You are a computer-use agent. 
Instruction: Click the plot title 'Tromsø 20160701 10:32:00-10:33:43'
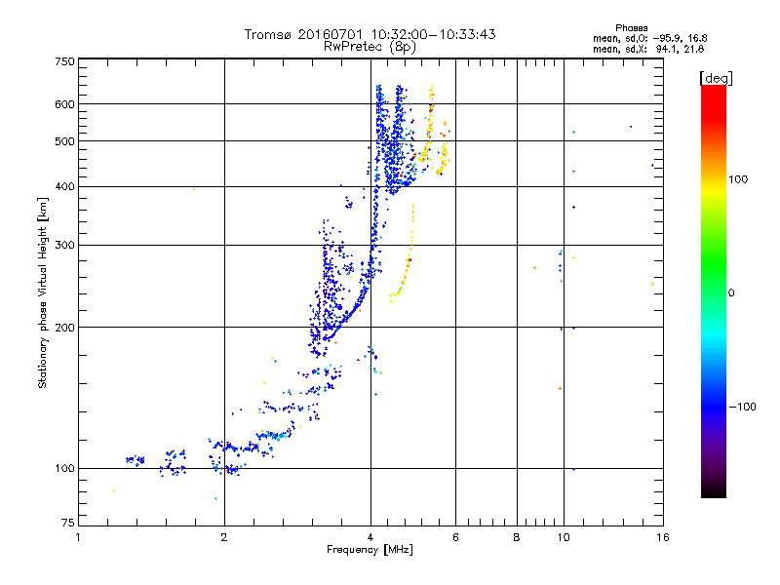[370, 34]
